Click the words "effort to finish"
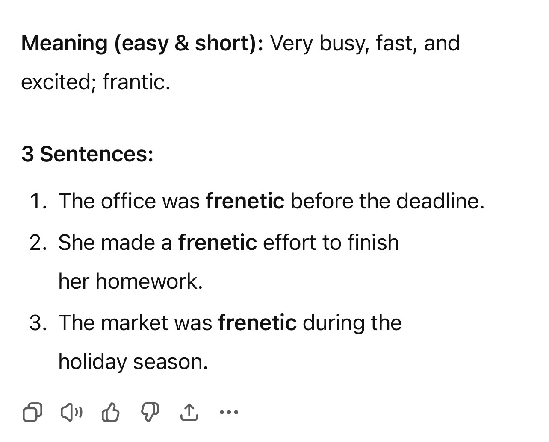 [331, 242]
